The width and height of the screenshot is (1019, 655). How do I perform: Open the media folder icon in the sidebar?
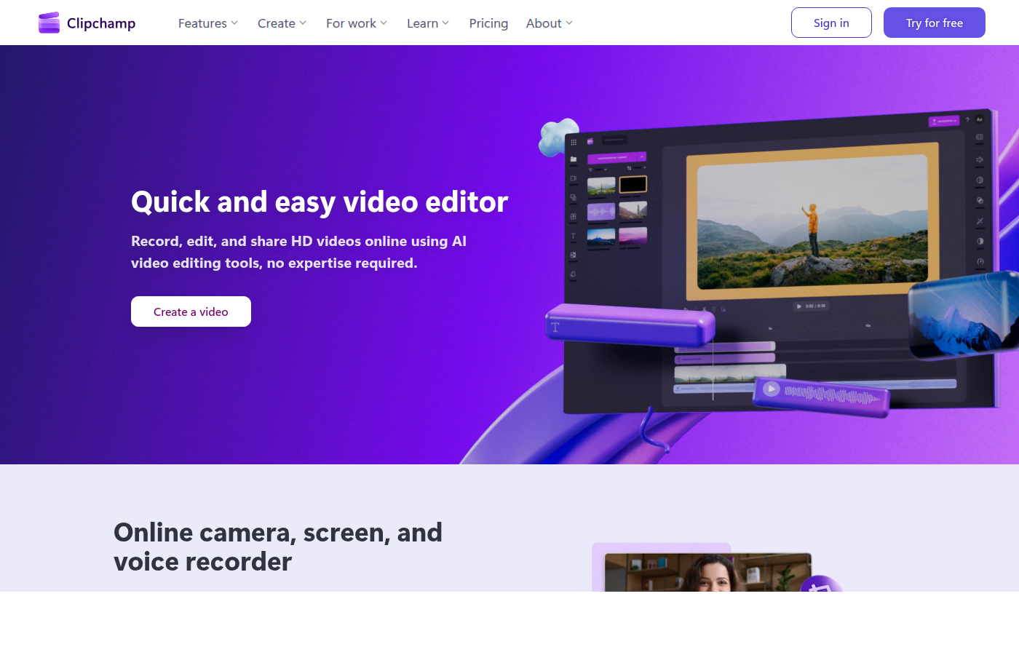coord(573,158)
